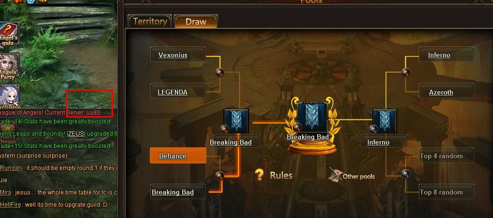Viewport: 493px width, 218px height.
Task: Select the Draw tab
Action: pos(195,22)
